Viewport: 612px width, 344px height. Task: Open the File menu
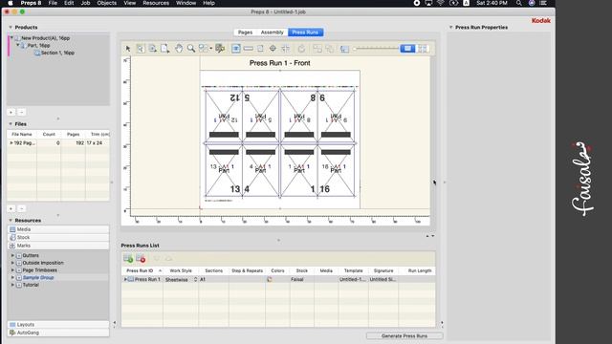53,3
